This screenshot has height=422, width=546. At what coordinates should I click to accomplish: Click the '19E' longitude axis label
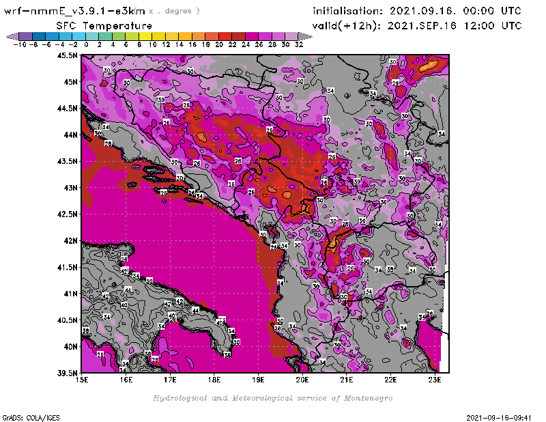pos(258,380)
